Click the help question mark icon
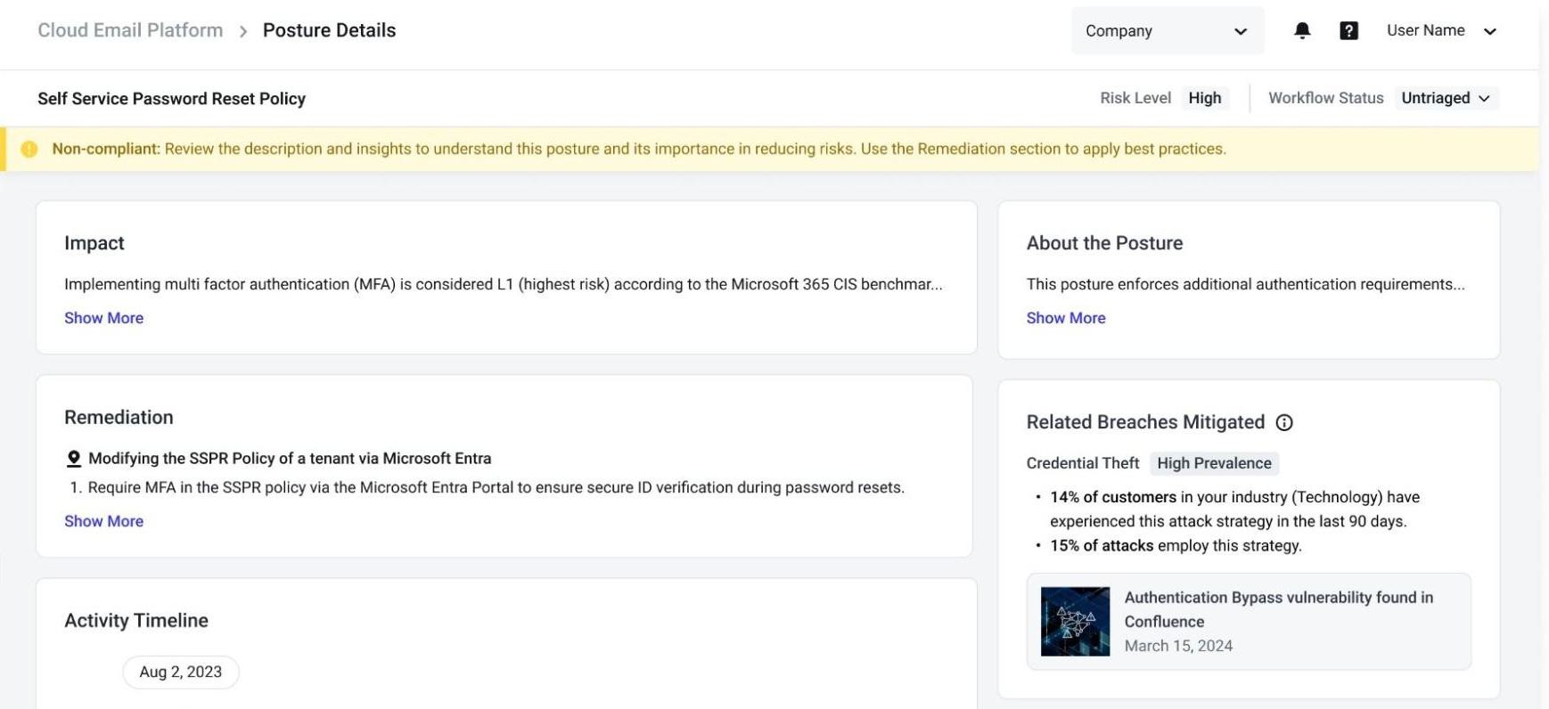 [1348, 30]
